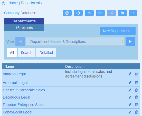Screen dimensions: 142x116
Task: Edit Chestnut Corporate Sales with pencil icon
Action: point(130,90)
